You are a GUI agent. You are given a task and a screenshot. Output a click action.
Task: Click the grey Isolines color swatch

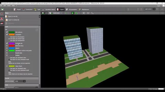tap(12, 55)
